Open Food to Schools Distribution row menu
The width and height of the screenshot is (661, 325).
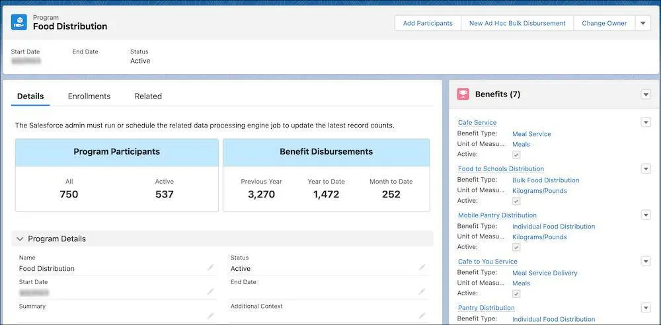(646, 168)
